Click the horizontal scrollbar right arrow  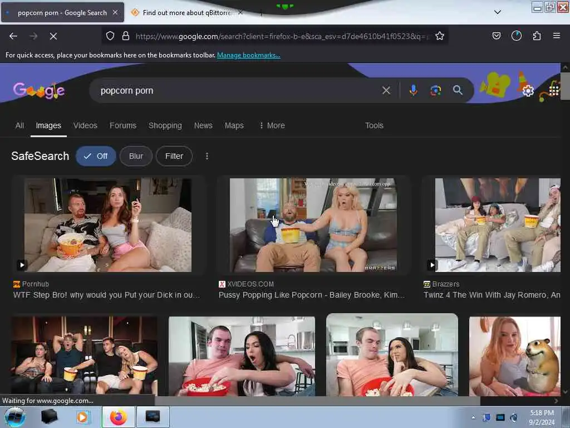(556, 401)
